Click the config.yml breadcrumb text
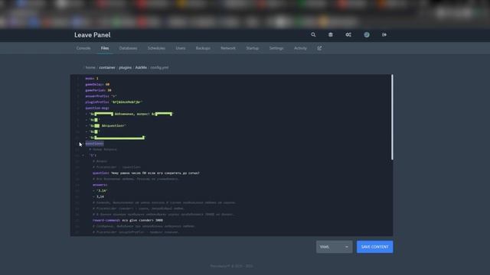 coord(159,67)
